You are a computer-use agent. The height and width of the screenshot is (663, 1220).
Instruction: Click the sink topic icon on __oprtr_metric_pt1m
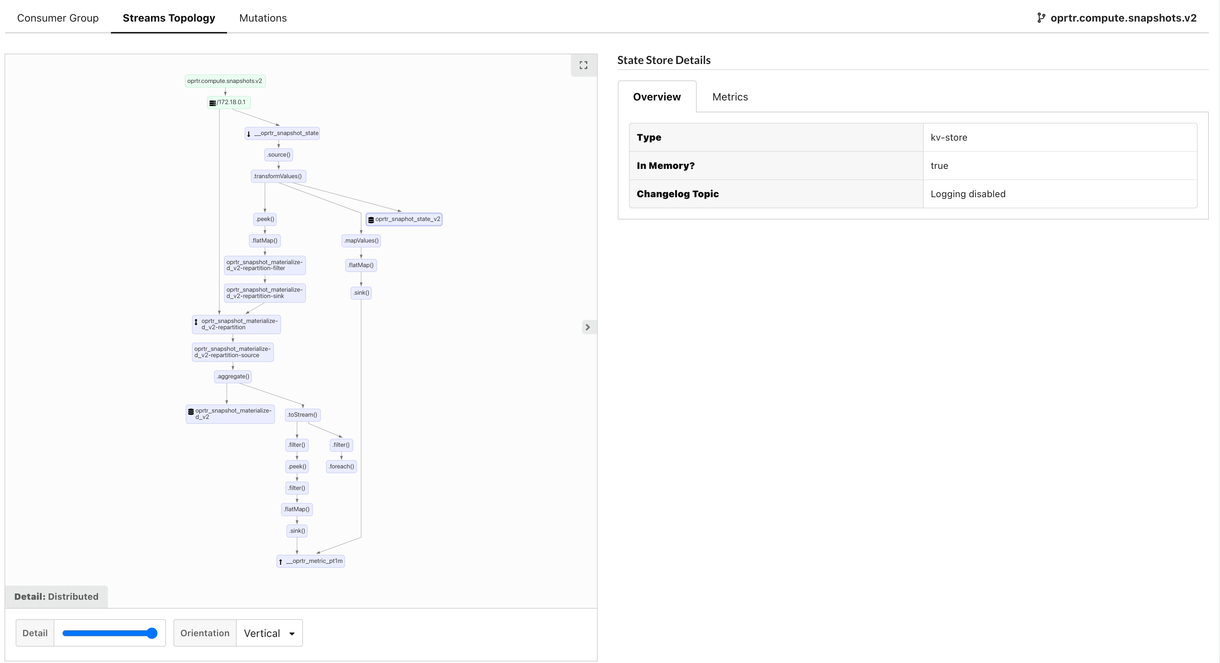(x=281, y=561)
